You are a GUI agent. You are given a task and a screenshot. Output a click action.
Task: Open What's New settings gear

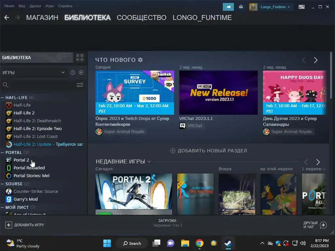click(x=140, y=60)
